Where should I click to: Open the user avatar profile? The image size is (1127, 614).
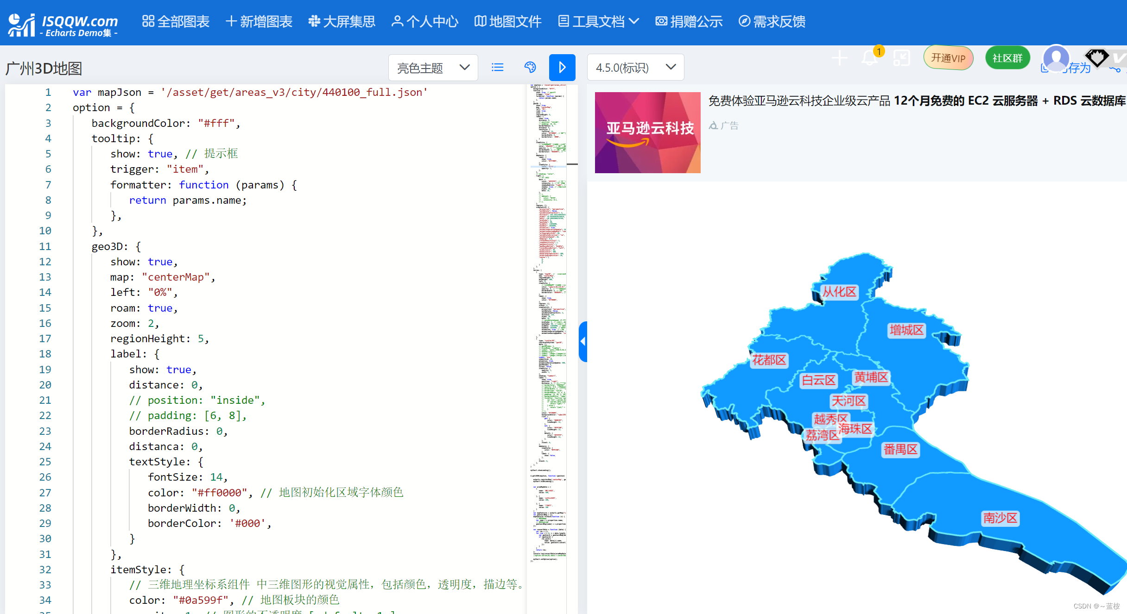click(1056, 58)
